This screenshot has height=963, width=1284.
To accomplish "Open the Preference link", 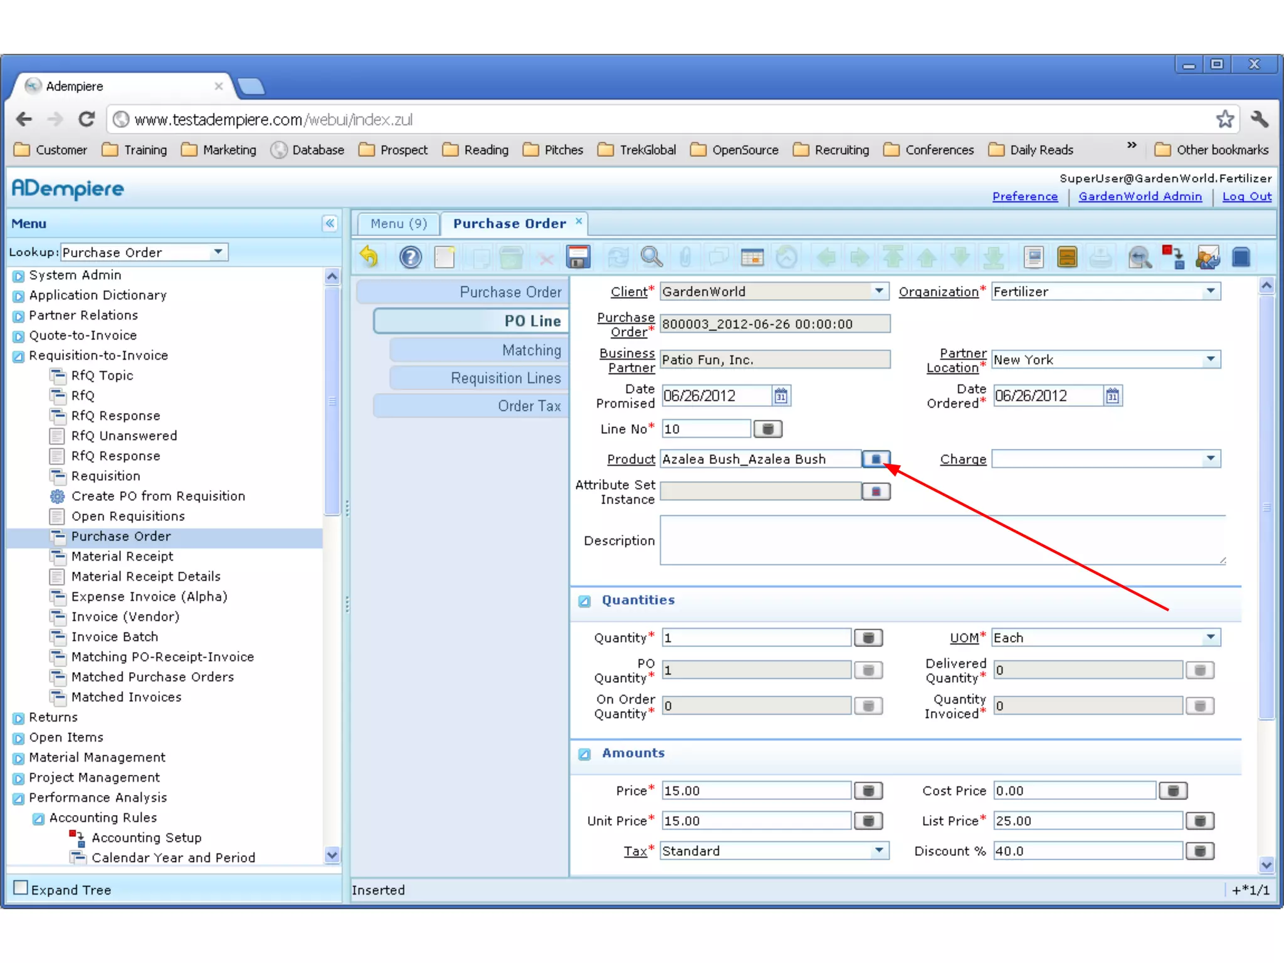I will (x=1024, y=196).
